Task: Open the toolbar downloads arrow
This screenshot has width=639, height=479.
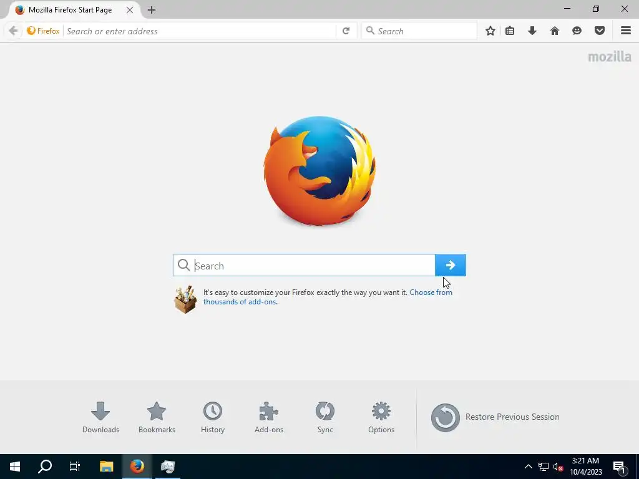Action: [532, 31]
